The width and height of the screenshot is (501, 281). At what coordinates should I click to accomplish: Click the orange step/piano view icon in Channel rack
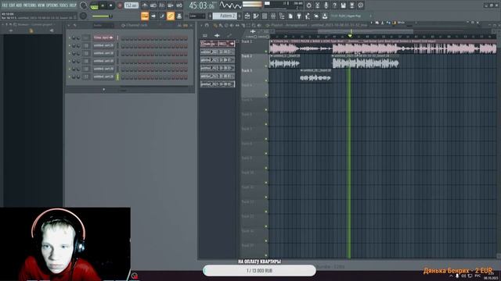(186, 25)
